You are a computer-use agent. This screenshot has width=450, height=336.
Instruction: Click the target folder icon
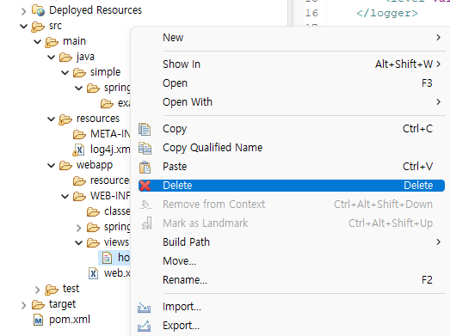pyautogui.click(x=38, y=305)
